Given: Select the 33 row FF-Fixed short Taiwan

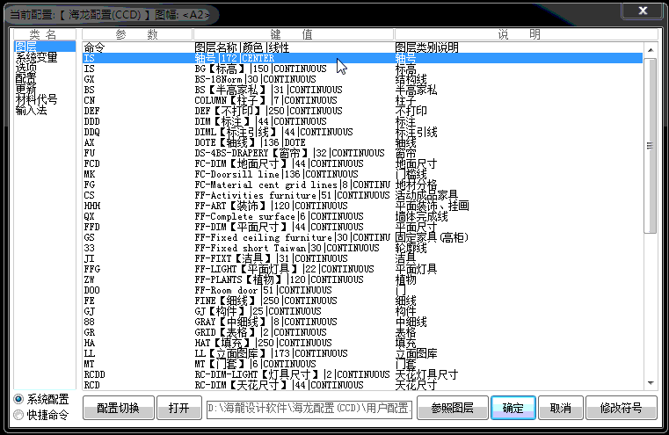Looking at the screenshot, I should pos(363,248).
